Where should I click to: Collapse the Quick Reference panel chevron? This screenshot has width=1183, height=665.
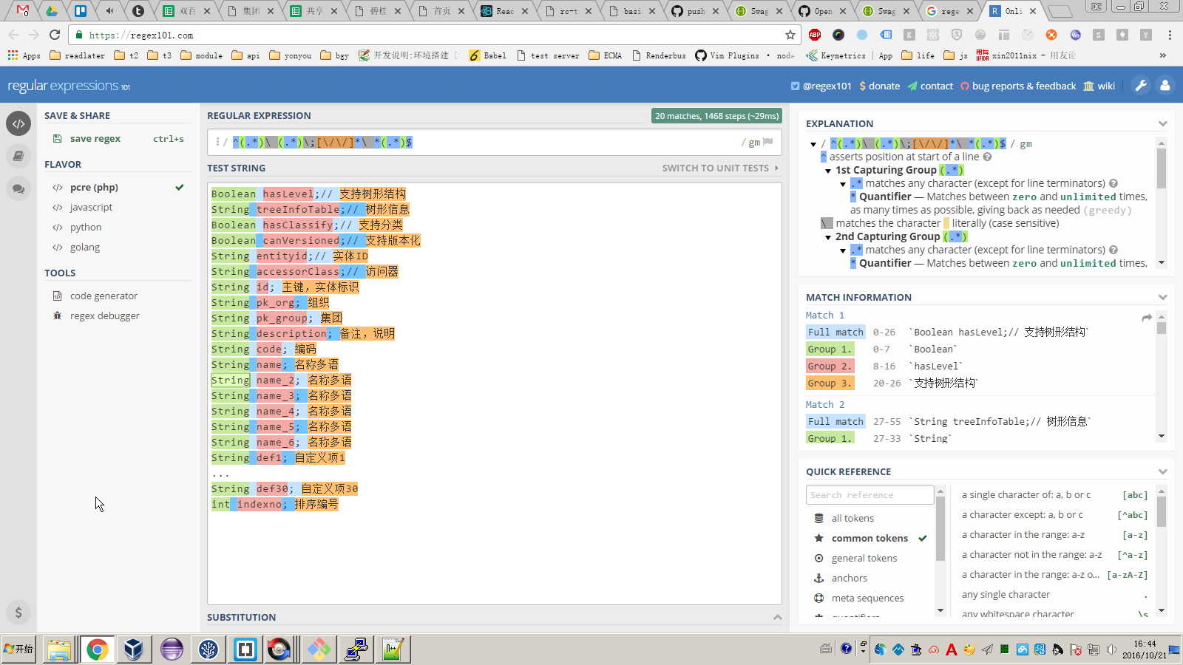click(1162, 471)
